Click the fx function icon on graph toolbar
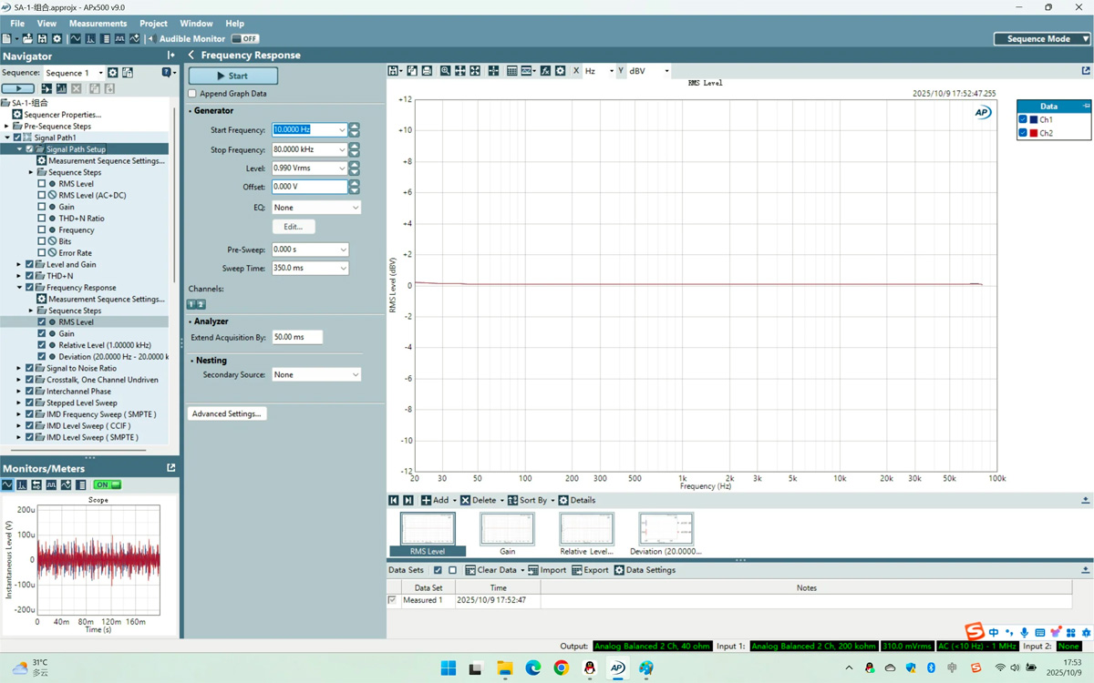The image size is (1094, 683). coord(545,70)
